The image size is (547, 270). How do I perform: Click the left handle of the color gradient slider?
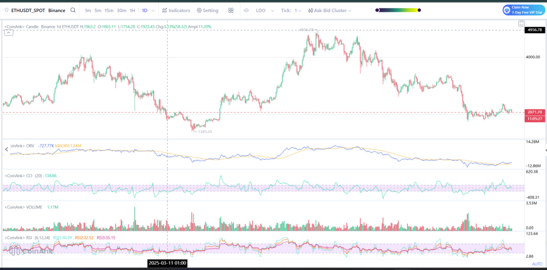378,10
